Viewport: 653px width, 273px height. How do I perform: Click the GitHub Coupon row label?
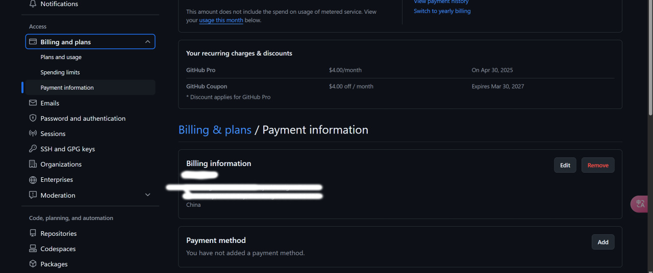pos(207,87)
